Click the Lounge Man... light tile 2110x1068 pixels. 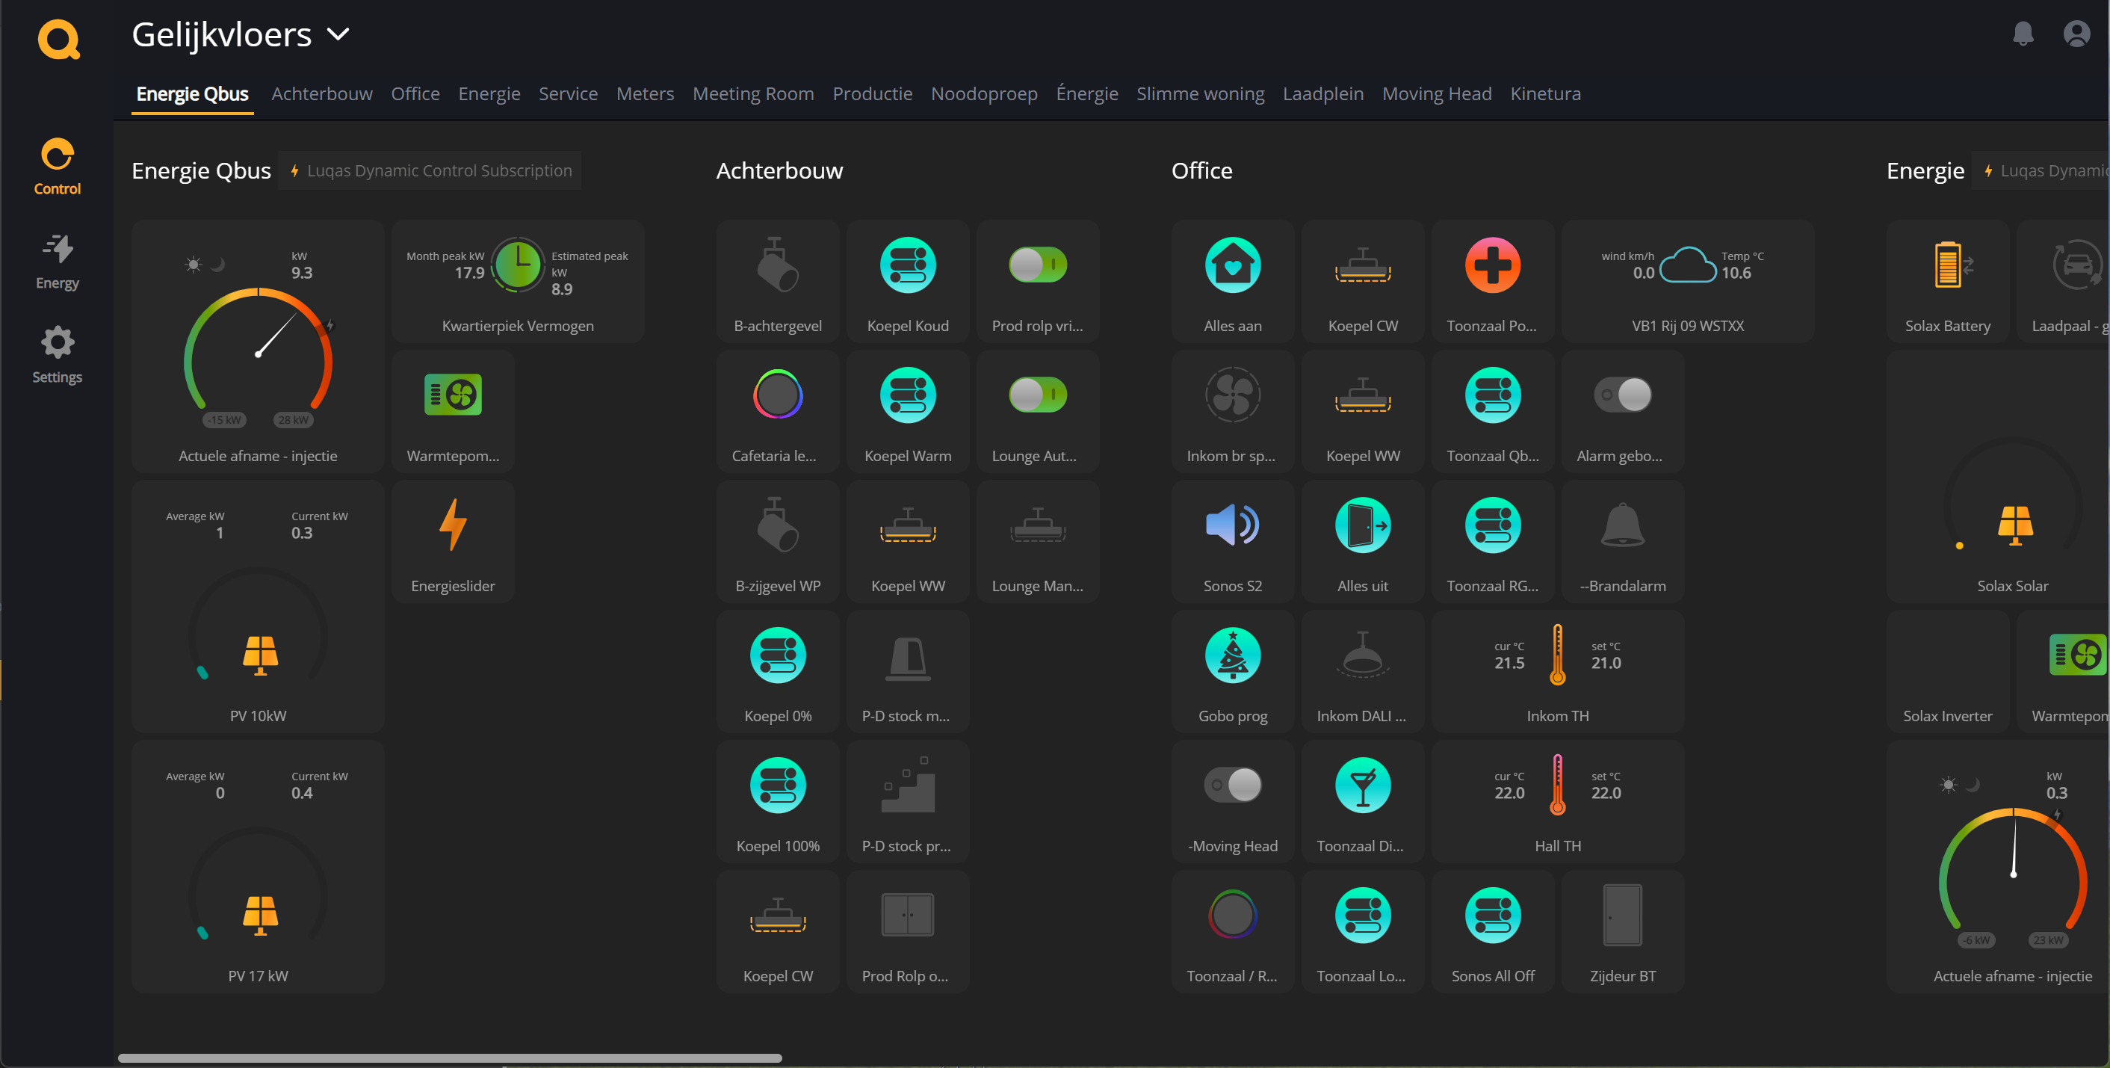coord(1038,541)
